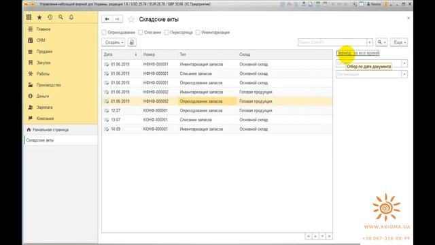Select Списание запасов in 13:07 row
Image resolution: width=435 pixels, height=245 pixels.
coord(196,120)
